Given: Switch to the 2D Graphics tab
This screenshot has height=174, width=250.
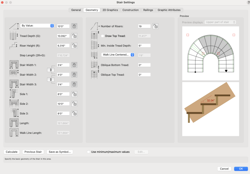Looking at the screenshot, I should click(110, 10).
